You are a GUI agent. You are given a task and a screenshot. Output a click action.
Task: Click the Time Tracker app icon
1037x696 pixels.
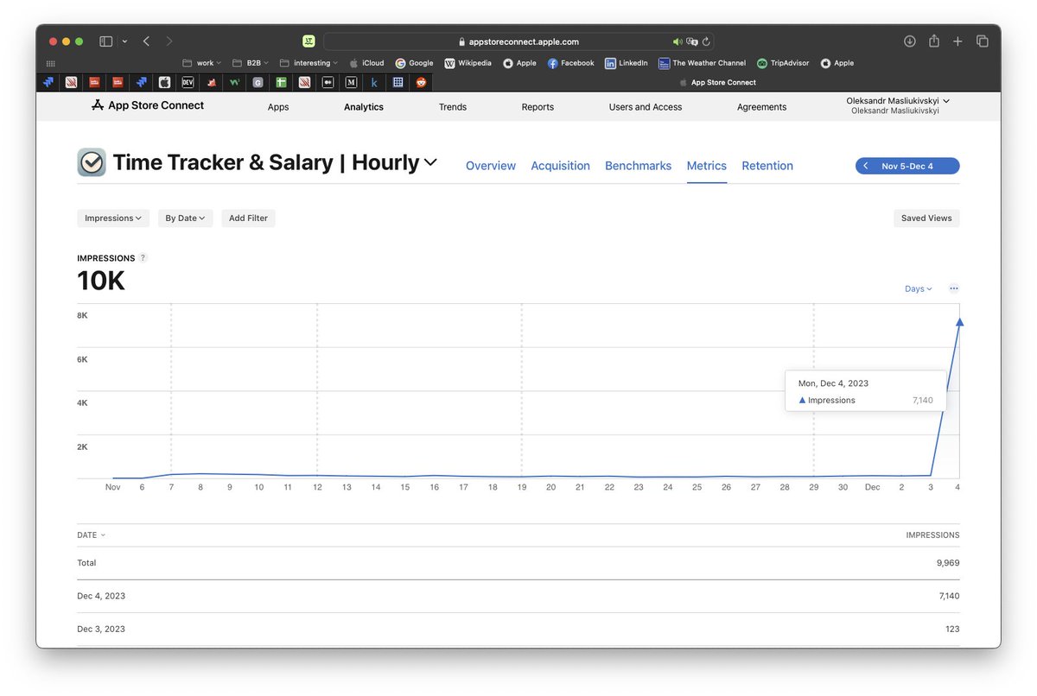(92, 162)
